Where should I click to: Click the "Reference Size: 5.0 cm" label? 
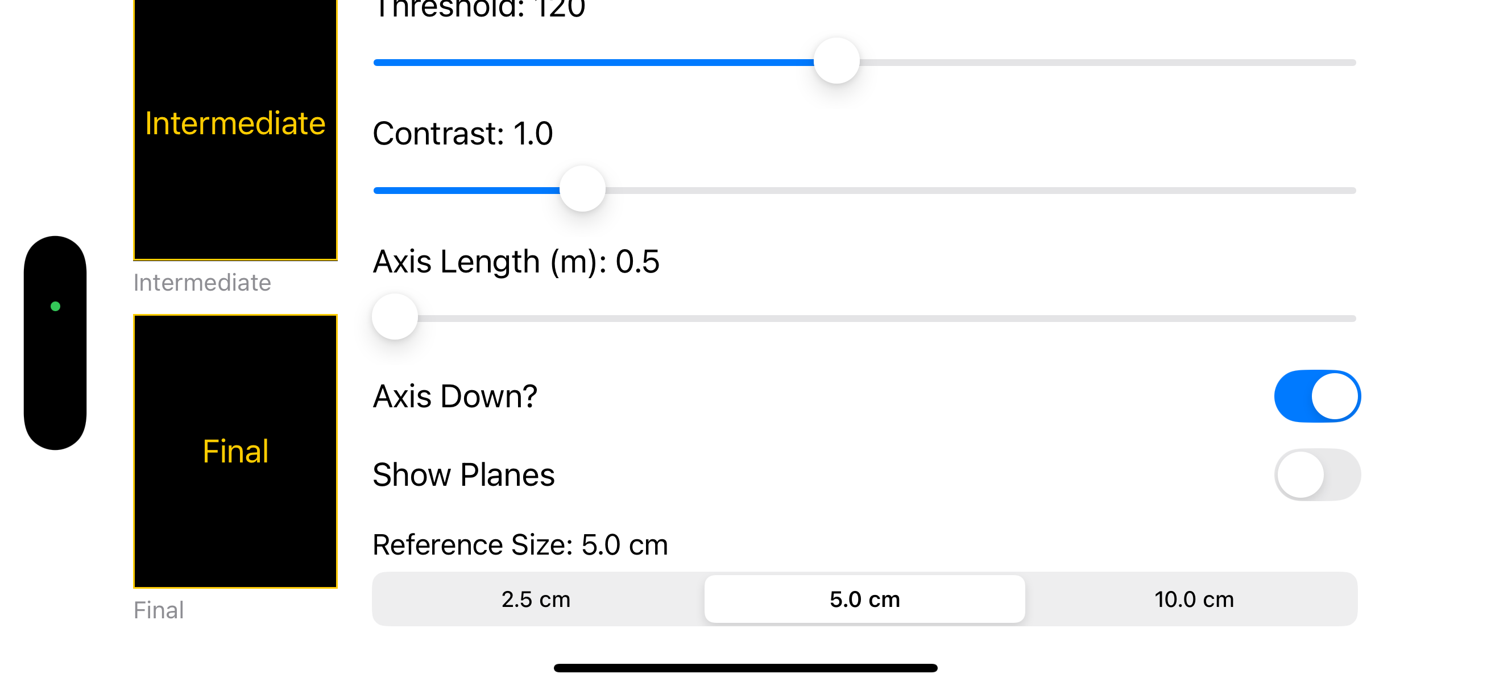520,545
